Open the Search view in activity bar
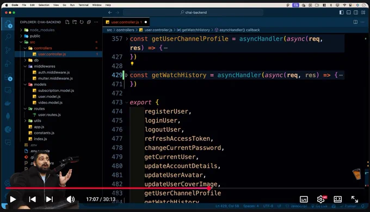 coord(8,36)
